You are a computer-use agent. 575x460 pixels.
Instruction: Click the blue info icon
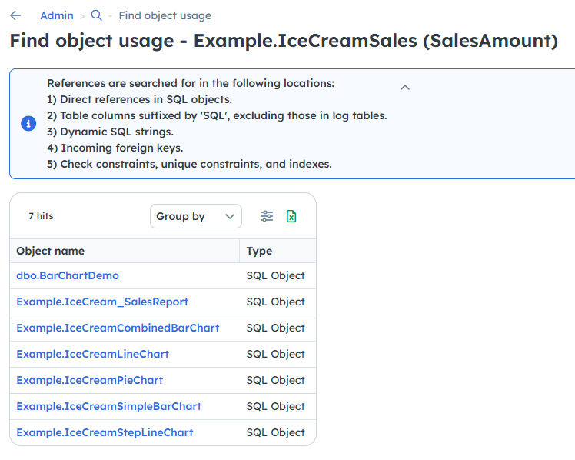click(x=28, y=123)
